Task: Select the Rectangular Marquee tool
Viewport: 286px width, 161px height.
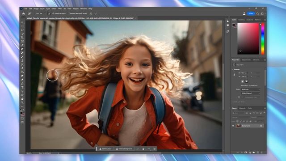Action: click(x=22, y=26)
